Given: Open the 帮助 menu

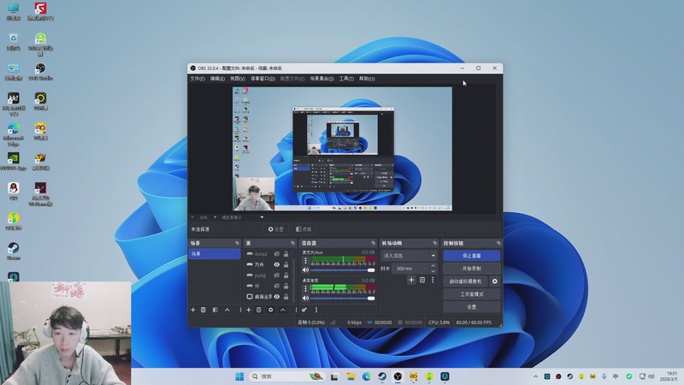Looking at the screenshot, I should coord(367,79).
